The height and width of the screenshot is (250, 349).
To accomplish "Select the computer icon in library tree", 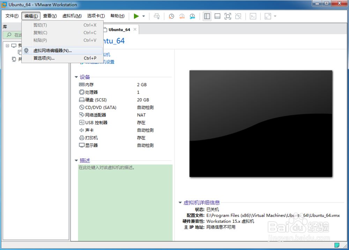I will pyautogui.click(x=14, y=46).
